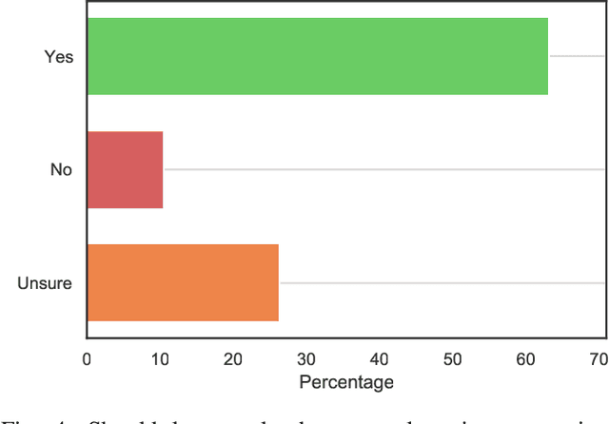Viewport: 609px width, 424px height.
Task: Click the 70 tick label
Action: 598,358
